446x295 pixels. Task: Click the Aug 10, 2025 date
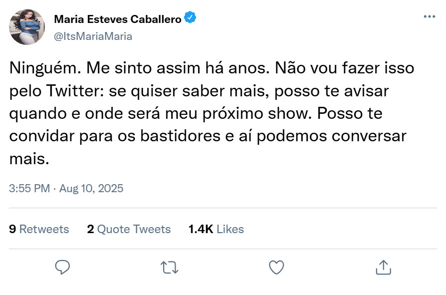tap(91, 189)
